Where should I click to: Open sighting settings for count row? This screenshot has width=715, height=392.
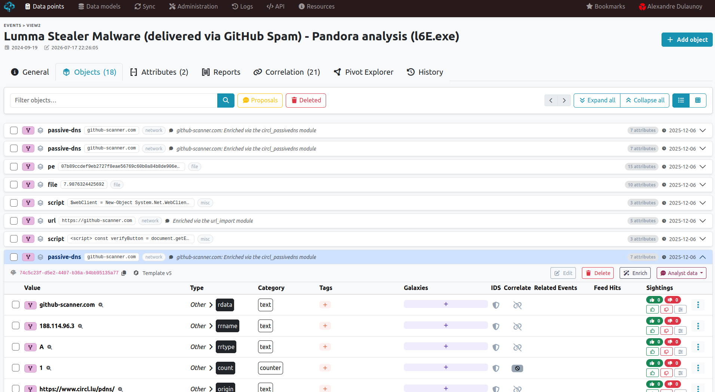tap(680, 373)
